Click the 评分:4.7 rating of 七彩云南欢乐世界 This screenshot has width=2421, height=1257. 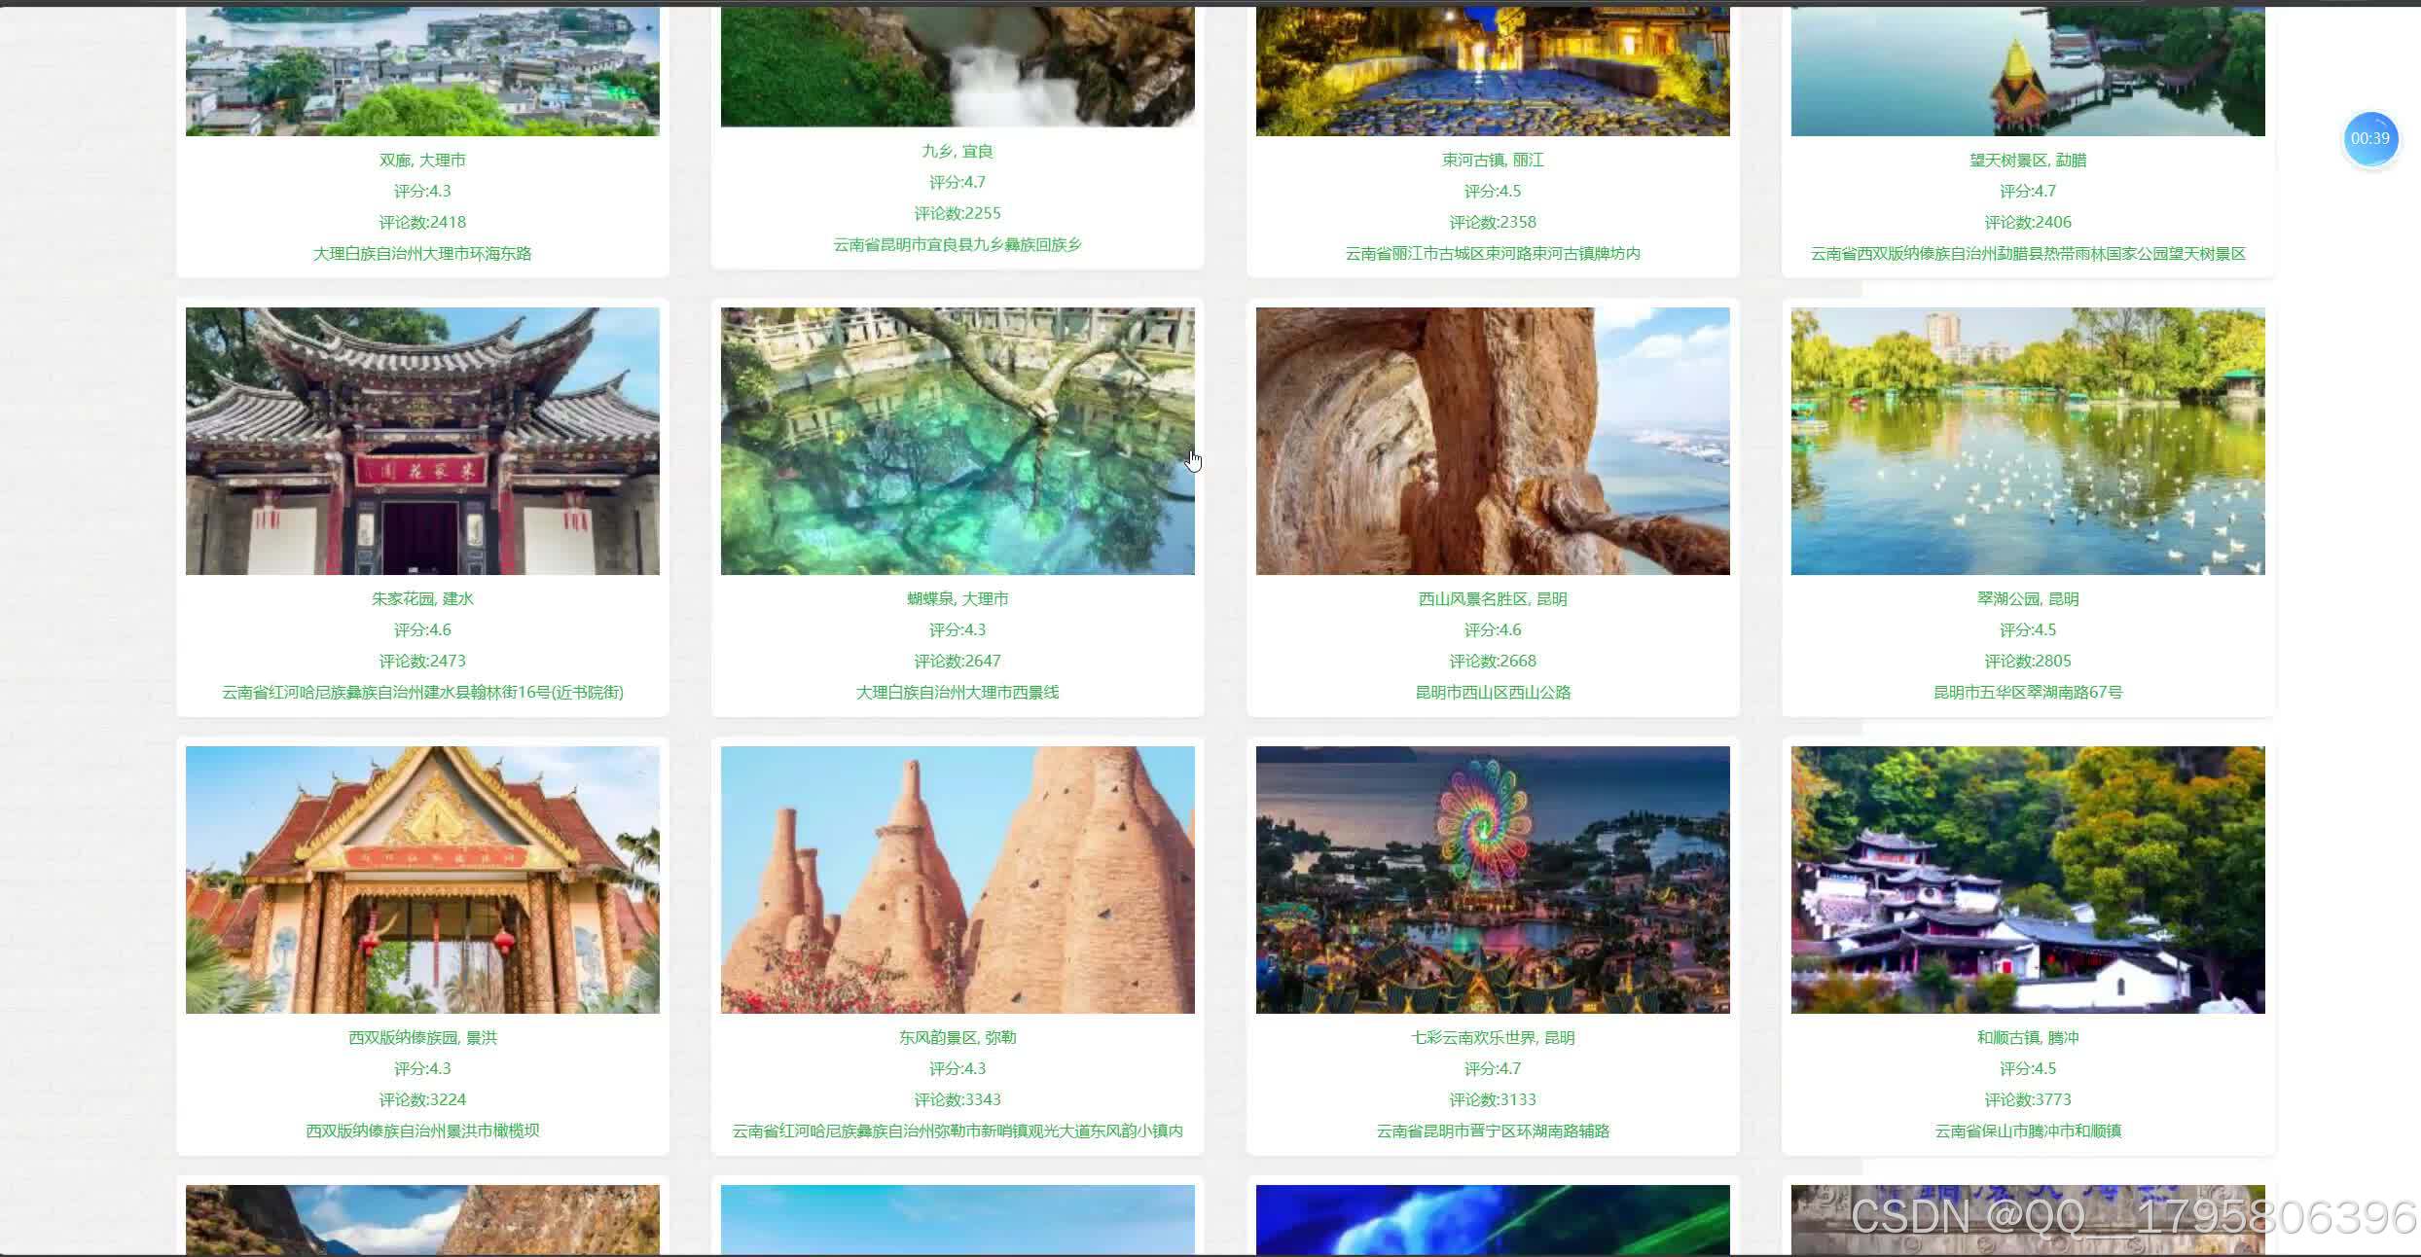point(1493,1069)
